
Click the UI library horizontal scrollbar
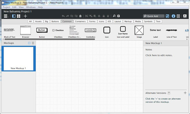pyautogui.click(x=50, y=39)
